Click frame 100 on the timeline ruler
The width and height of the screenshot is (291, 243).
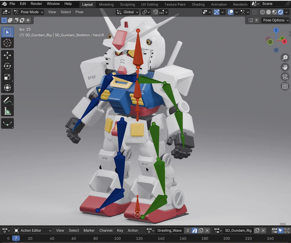click(117, 239)
